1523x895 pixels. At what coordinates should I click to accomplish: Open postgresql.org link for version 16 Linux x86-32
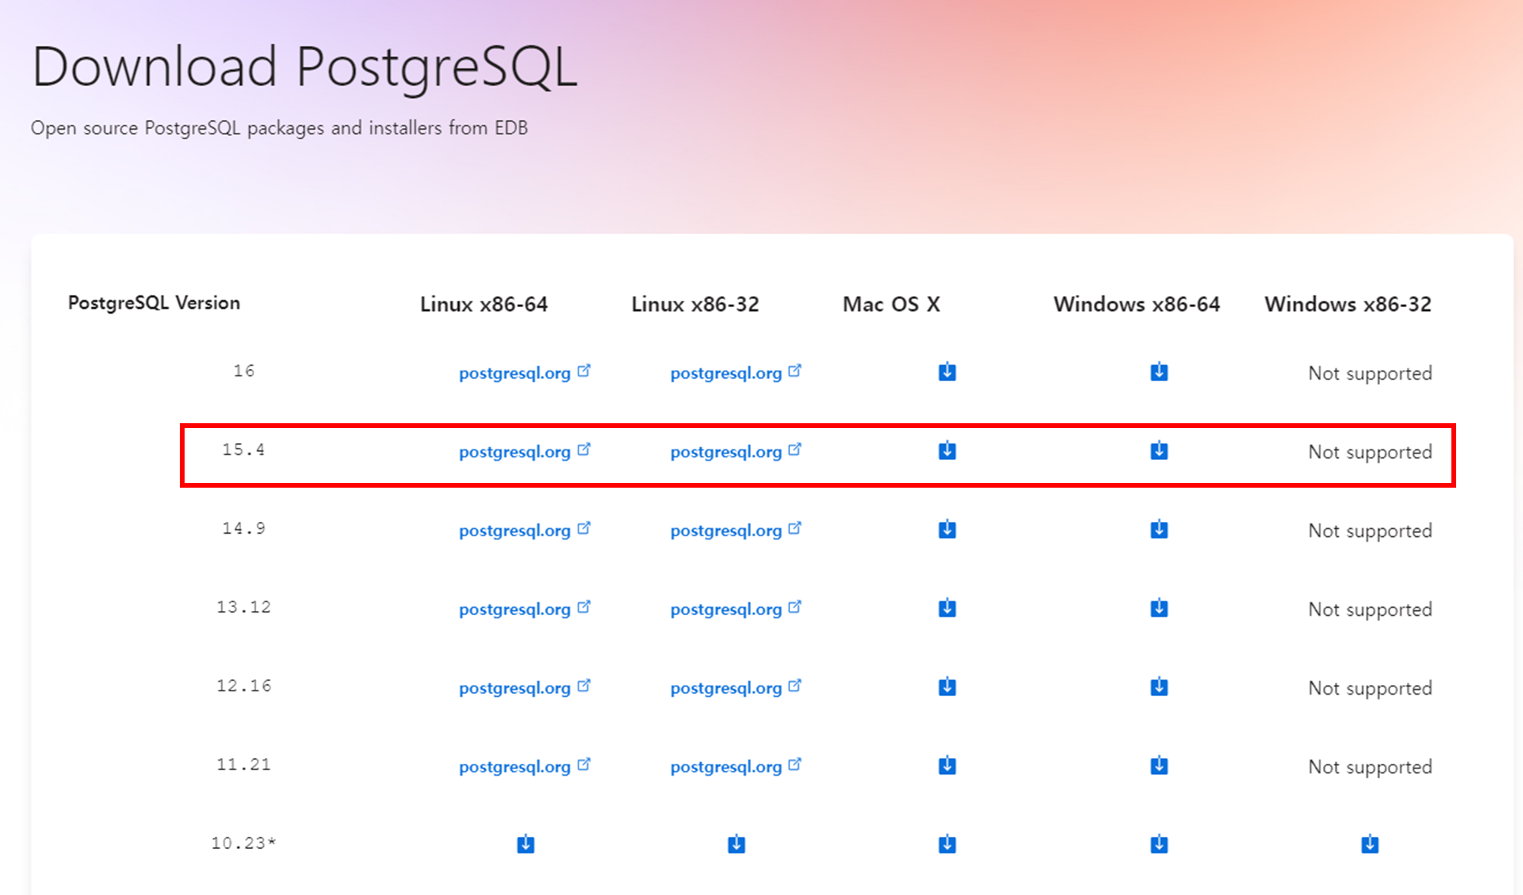click(735, 372)
